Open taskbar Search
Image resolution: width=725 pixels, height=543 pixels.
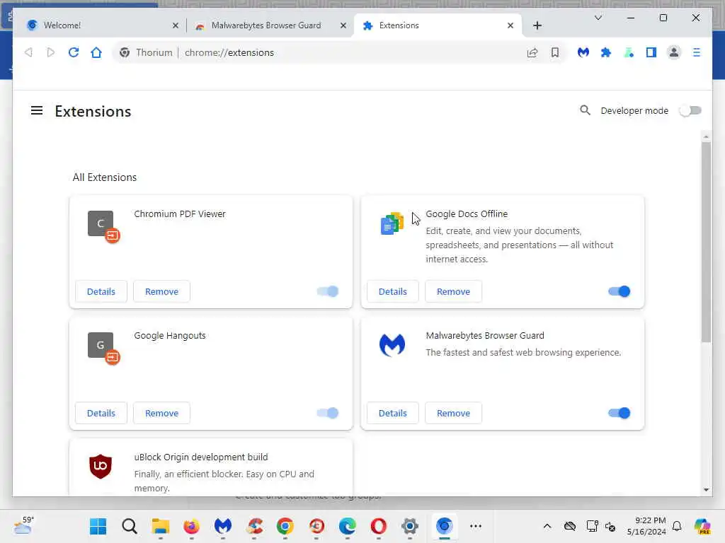coord(130,526)
